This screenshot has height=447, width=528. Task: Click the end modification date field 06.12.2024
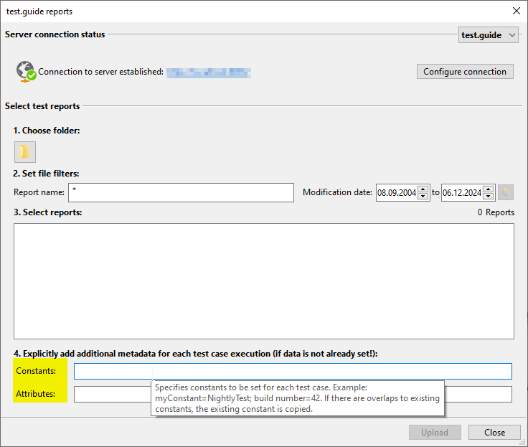tap(462, 193)
